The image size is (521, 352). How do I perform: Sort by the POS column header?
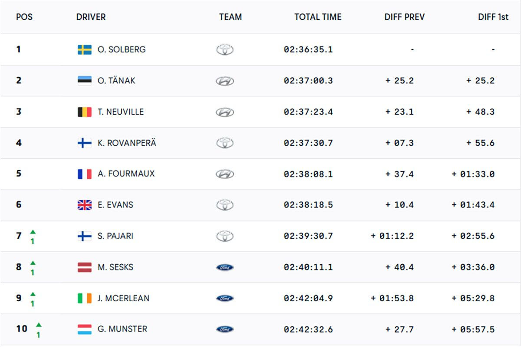[24, 17]
